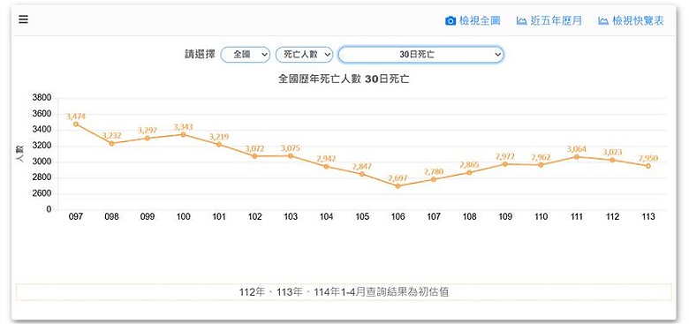Click the chart title 全國歷年死亡人數 30日死亡
Viewport: 689px width, 324px height.
point(344,79)
